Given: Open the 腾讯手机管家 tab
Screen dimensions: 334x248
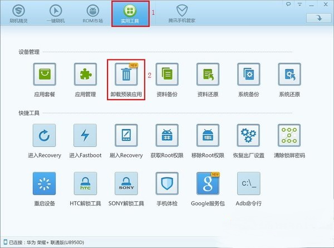Looking at the screenshot, I should (182, 14).
